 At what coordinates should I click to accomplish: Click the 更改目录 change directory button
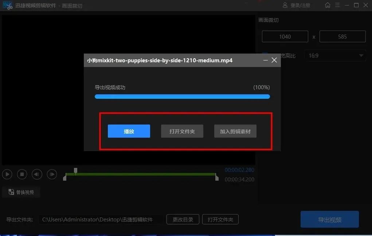click(183, 220)
